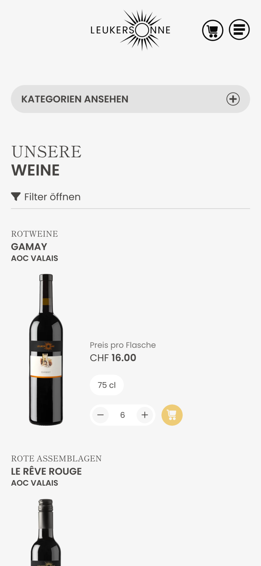
Task: Open the Le Rêve Rouge product title
Action: [x=47, y=471]
